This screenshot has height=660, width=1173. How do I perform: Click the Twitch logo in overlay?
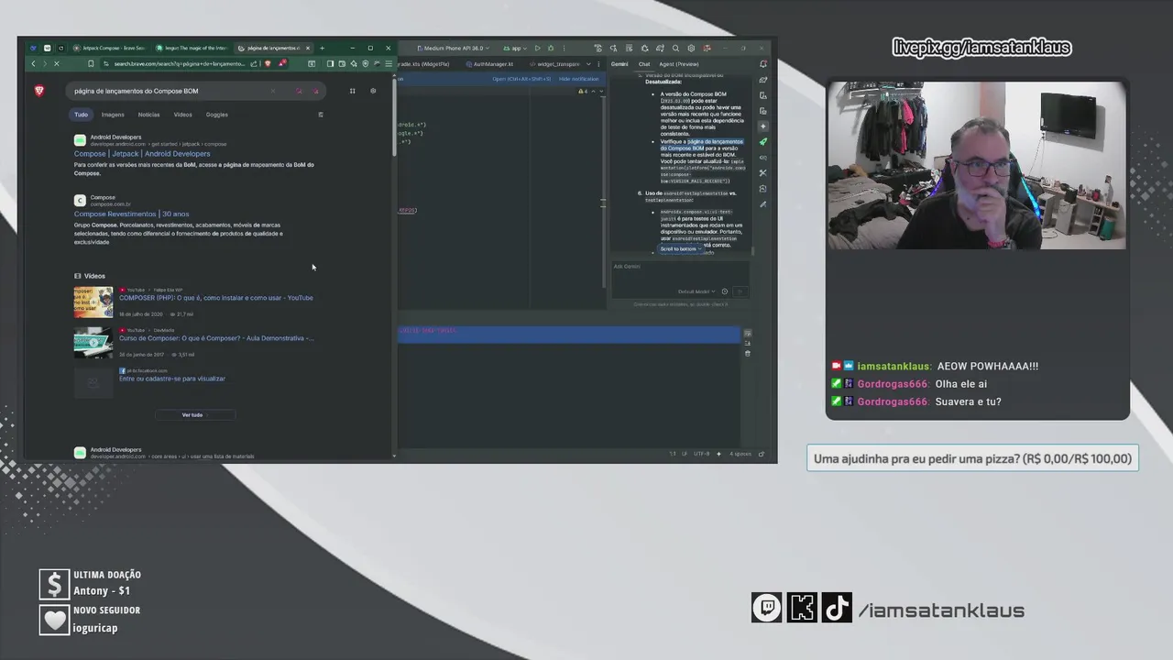click(x=767, y=608)
